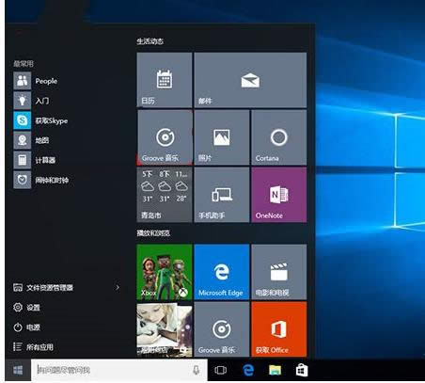The image size is (425, 383).
Task: Launch the Microsoft Edge tile
Action: click(222, 272)
